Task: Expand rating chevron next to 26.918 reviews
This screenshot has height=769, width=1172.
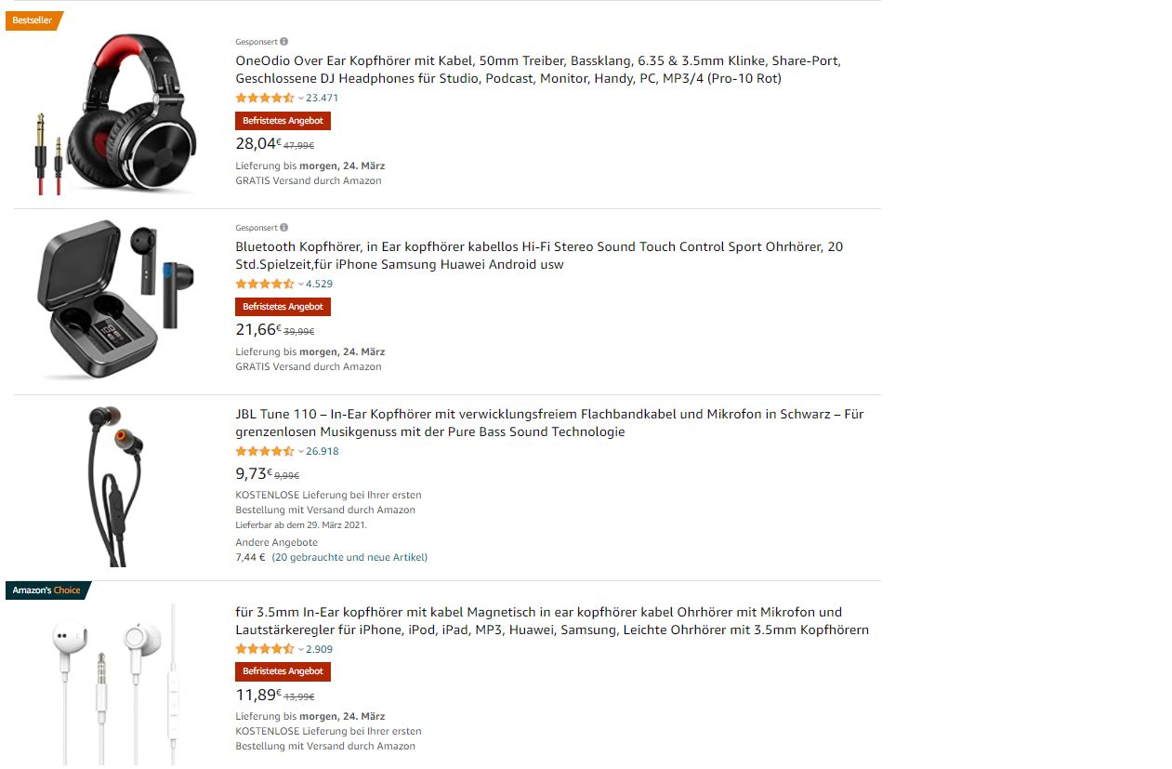Action: pyautogui.click(x=301, y=451)
